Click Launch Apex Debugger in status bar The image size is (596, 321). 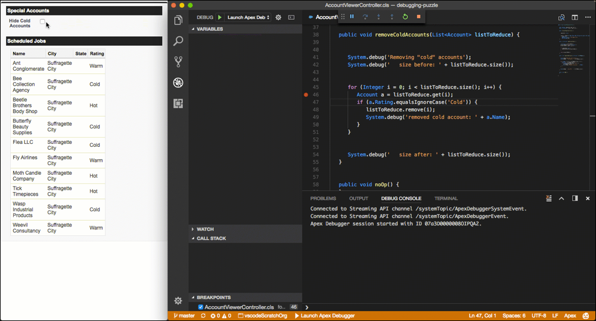click(325, 316)
